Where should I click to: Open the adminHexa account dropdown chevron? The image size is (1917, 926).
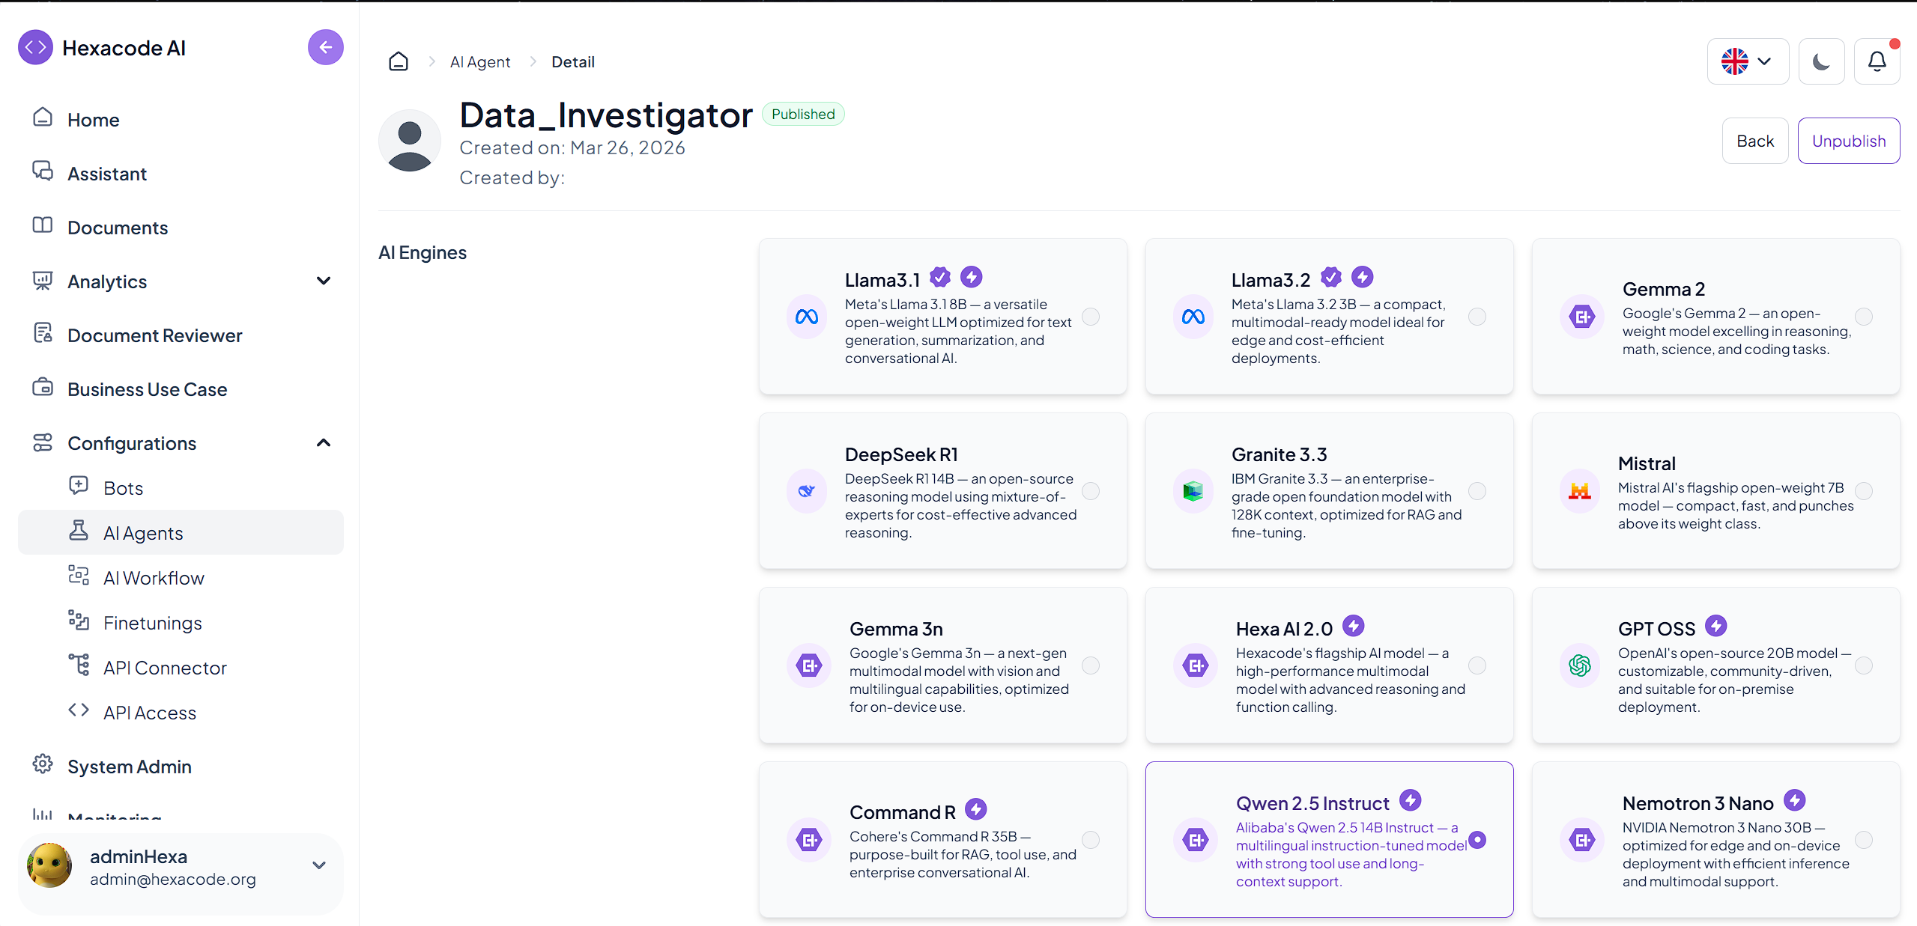[x=319, y=865]
